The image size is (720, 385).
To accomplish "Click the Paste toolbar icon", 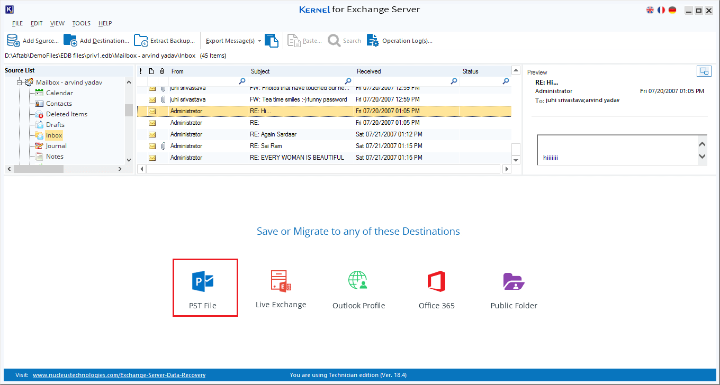I will click(294, 40).
